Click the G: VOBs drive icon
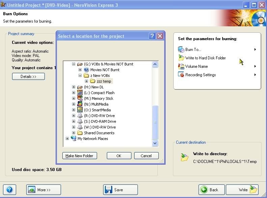 pos(80,64)
